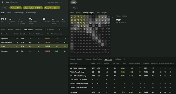Viewport: 176px width, 94px height.
Task: Sort left table by Stat Value column
Action: tap(39, 34)
